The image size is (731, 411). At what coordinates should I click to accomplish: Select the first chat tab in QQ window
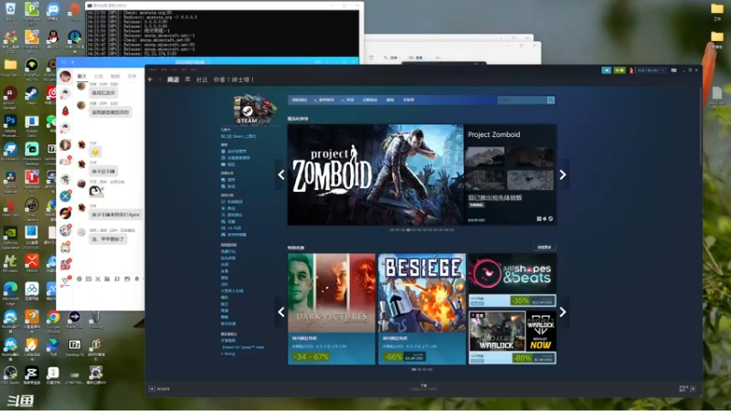(x=82, y=76)
